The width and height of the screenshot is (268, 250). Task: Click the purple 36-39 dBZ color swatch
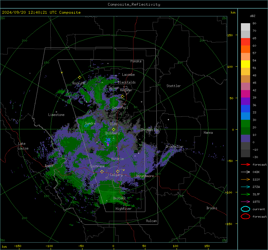click(x=245, y=101)
